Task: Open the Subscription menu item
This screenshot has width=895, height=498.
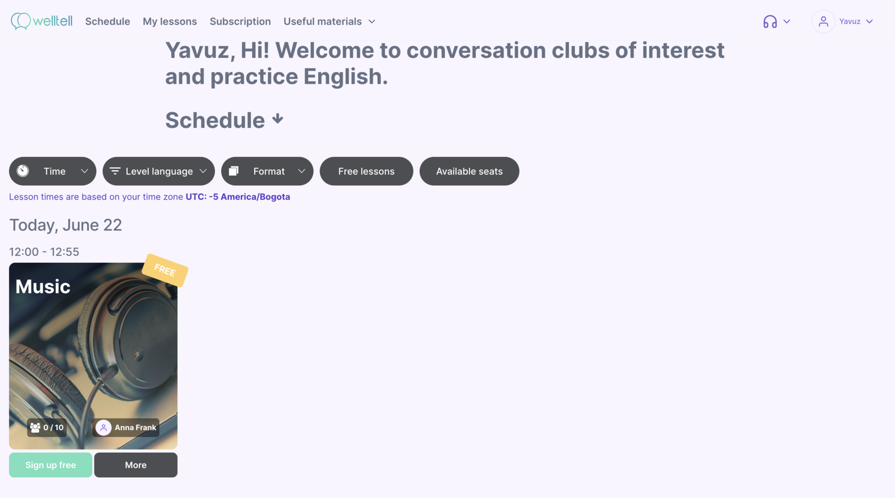Action: pos(240,22)
